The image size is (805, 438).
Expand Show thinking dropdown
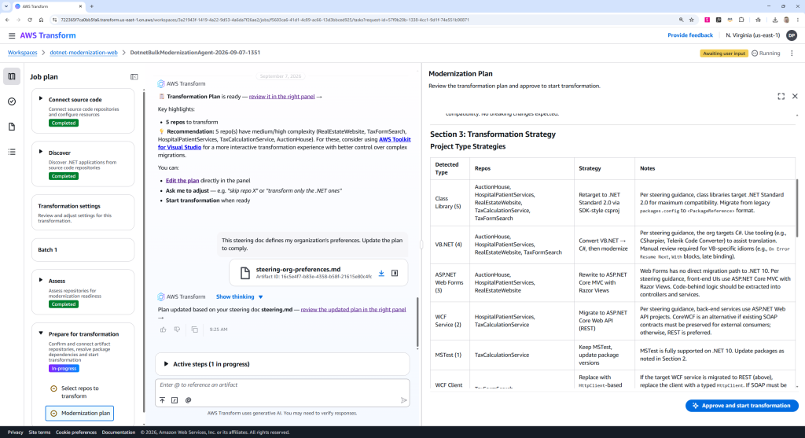pos(239,296)
